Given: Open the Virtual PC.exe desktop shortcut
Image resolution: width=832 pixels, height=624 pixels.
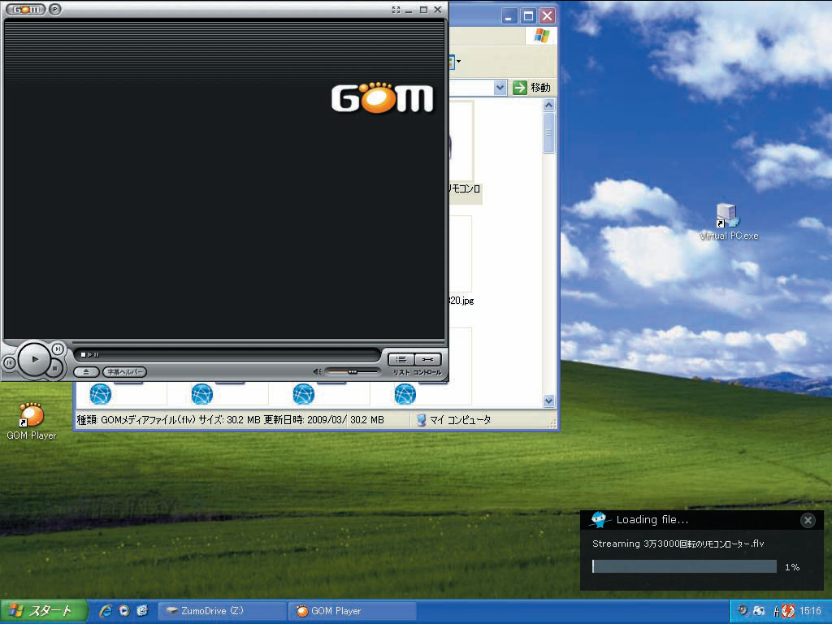Looking at the screenshot, I should coord(729,222).
